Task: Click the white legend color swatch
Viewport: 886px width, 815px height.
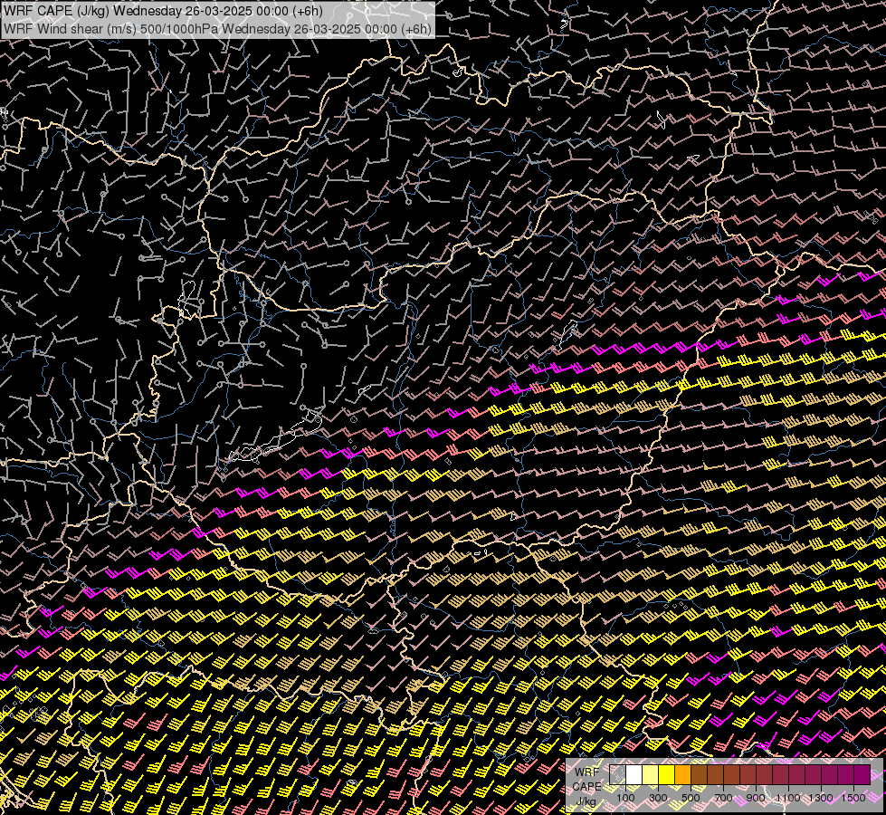Action: pos(634,774)
